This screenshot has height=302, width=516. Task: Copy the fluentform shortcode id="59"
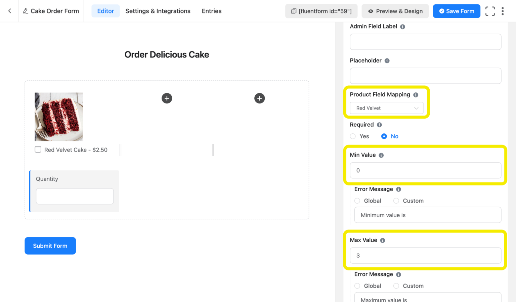click(321, 11)
